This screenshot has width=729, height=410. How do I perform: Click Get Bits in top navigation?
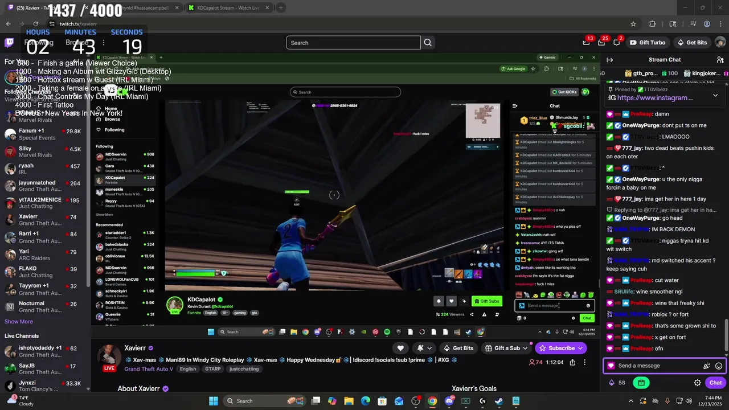click(691, 43)
